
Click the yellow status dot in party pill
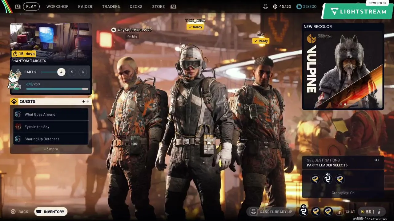(362, 211)
